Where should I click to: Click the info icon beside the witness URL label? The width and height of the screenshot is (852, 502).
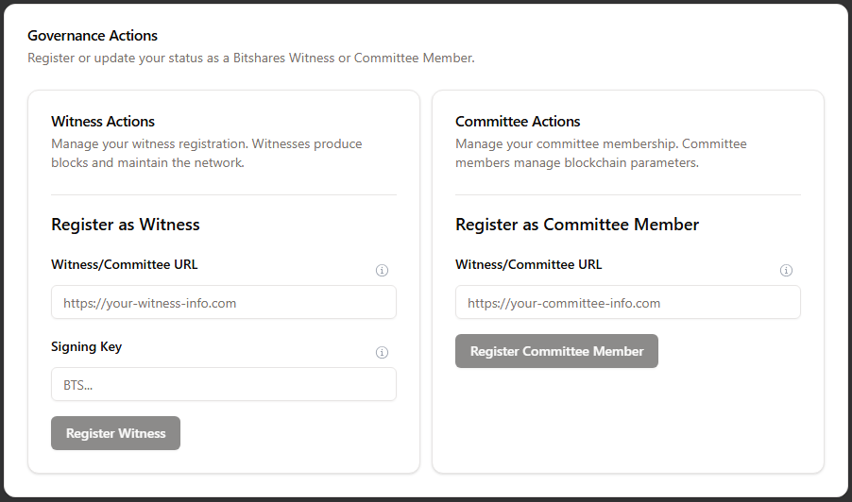click(x=382, y=270)
